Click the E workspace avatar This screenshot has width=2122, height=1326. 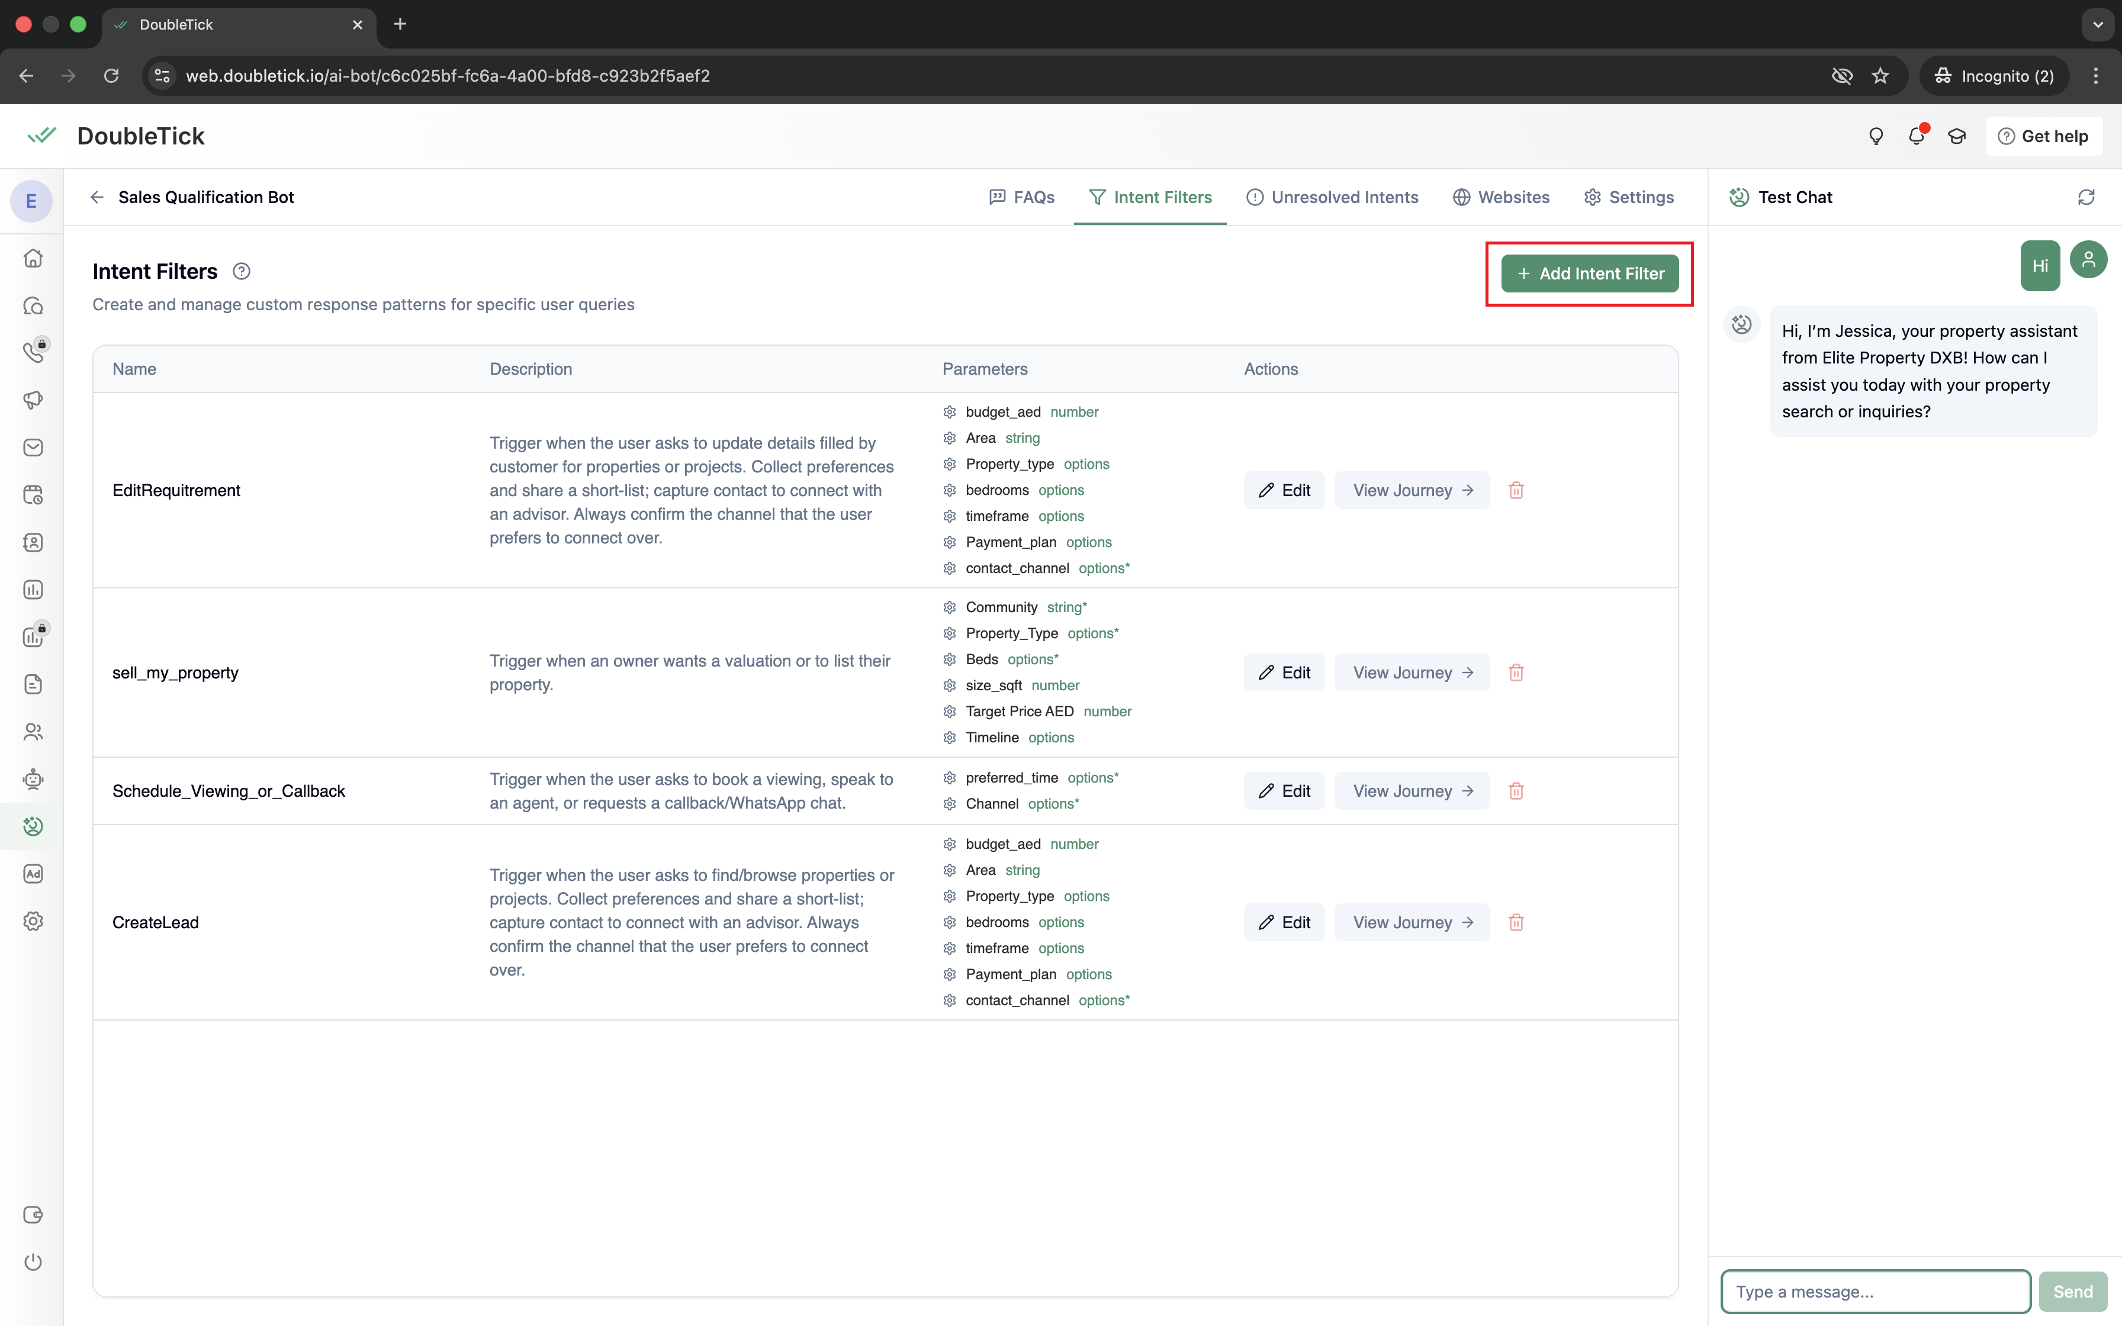31,202
